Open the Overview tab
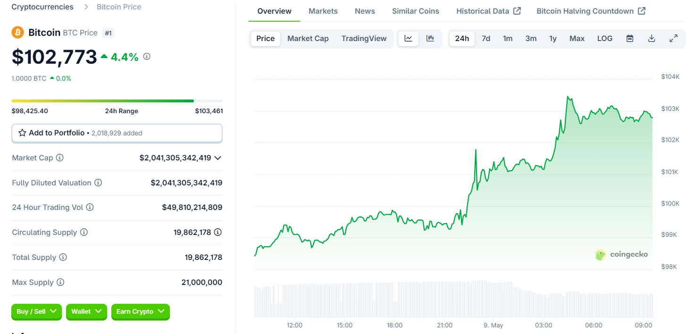Screen dimensions: 687x334 (275, 11)
